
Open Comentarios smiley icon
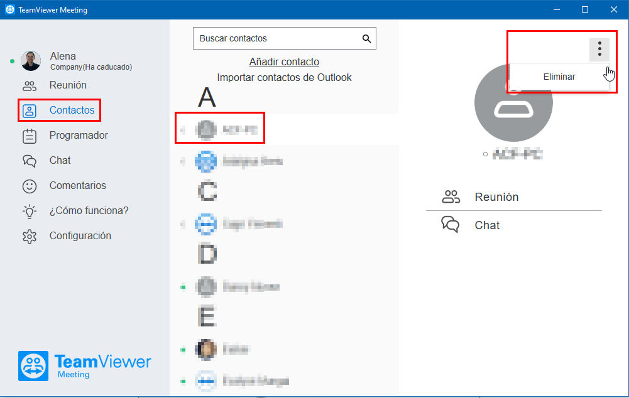pyautogui.click(x=30, y=186)
